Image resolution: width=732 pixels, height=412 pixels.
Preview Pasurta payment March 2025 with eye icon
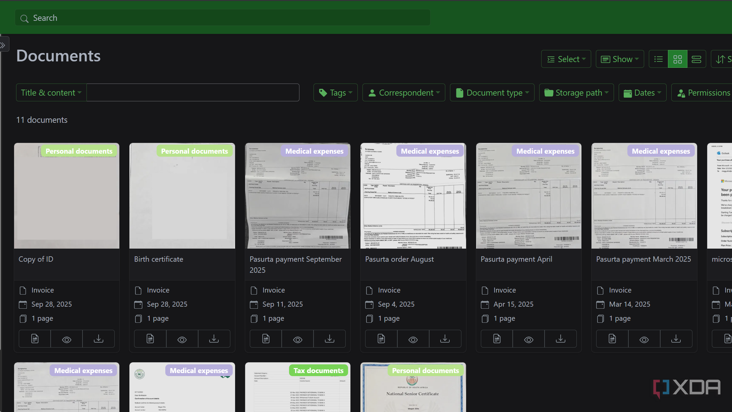point(644,339)
